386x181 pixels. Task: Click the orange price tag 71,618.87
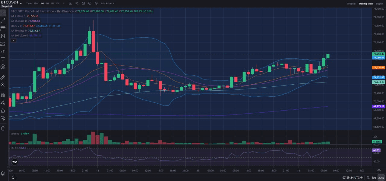click(x=379, y=68)
